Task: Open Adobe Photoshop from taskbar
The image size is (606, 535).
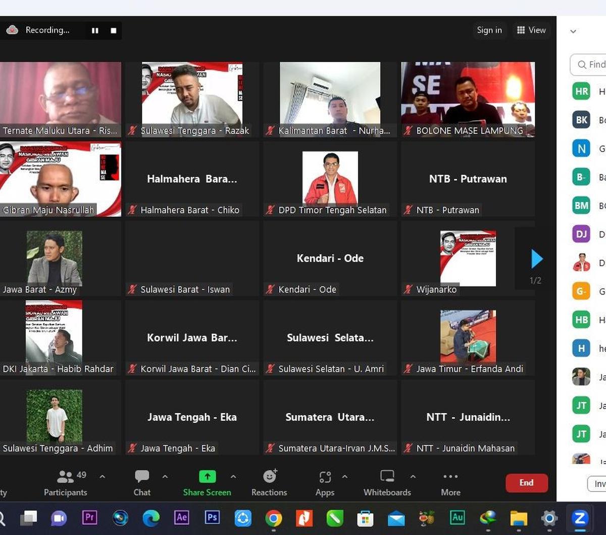Action: pyautogui.click(x=212, y=517)
